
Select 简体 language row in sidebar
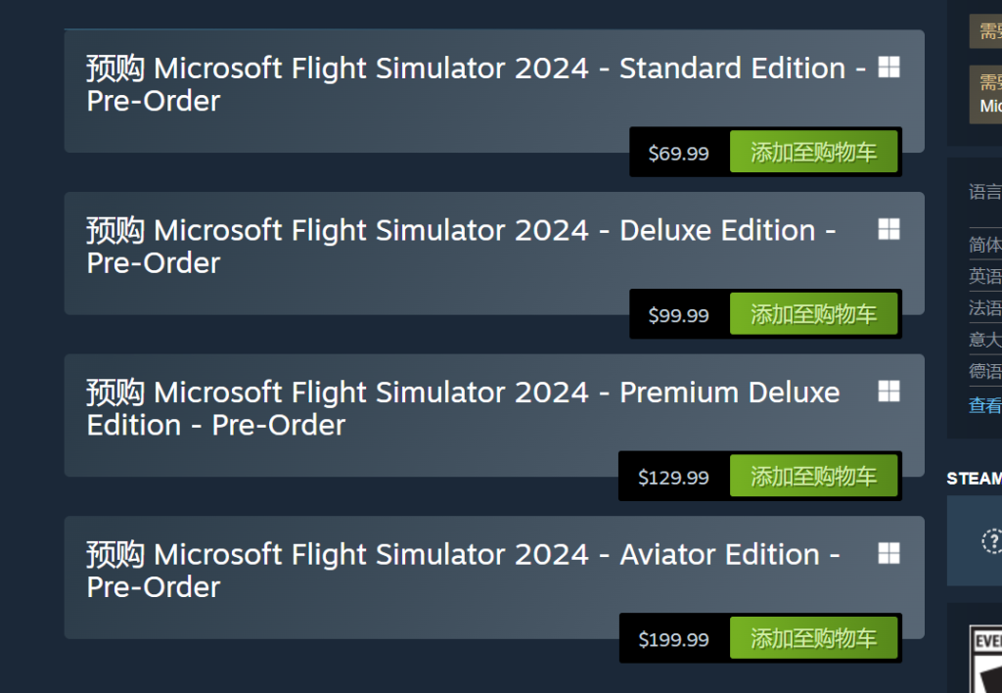click(984, 244)
